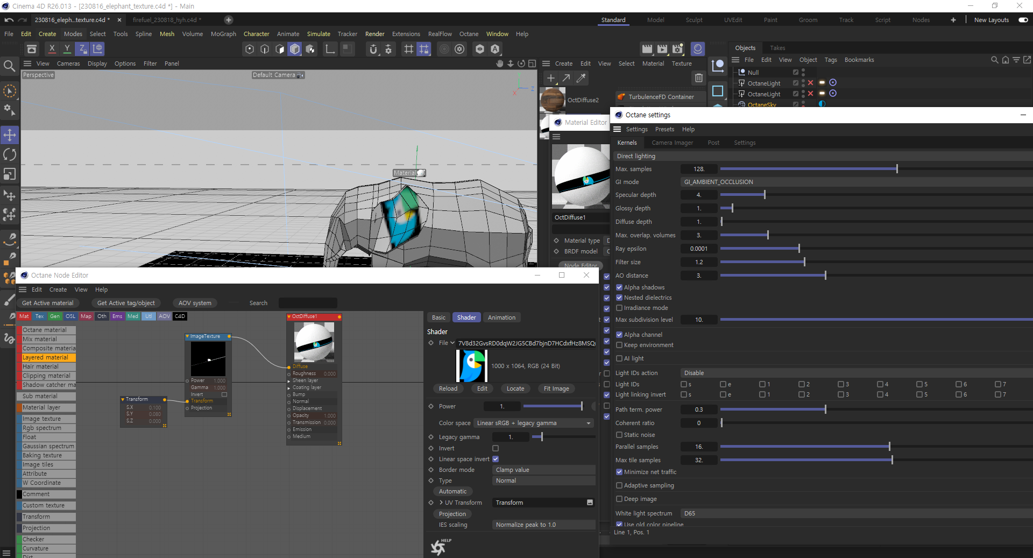Open IES scaling dropdown
The width and height of the screenshot is (1033, 558).
pos(543,525)
